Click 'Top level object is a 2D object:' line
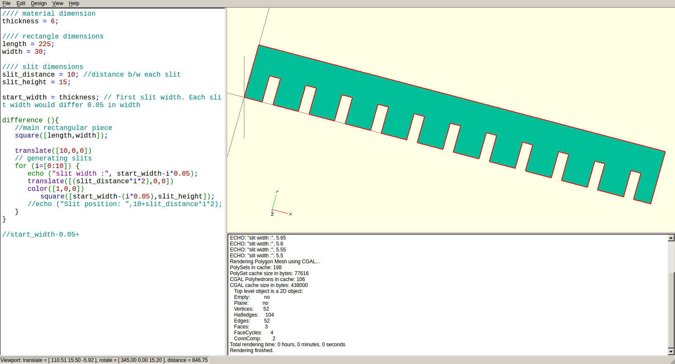 (x=268, y=291)
